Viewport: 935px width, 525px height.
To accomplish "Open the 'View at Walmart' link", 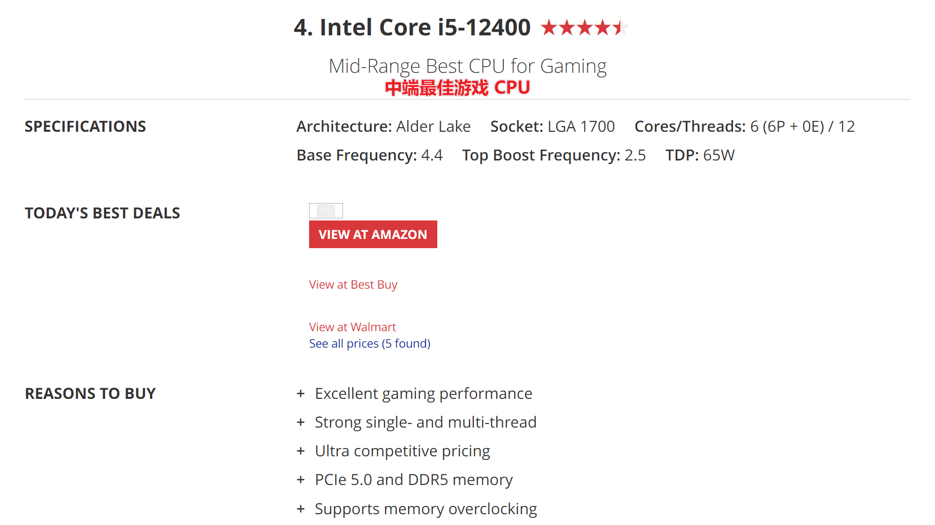I will point(352,327).
